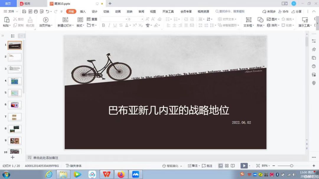Click the 当页开始 play-from-current-slide icon
Image resolution: width=319 pixels, height=179 pixels.
click(x=45, y=19)
